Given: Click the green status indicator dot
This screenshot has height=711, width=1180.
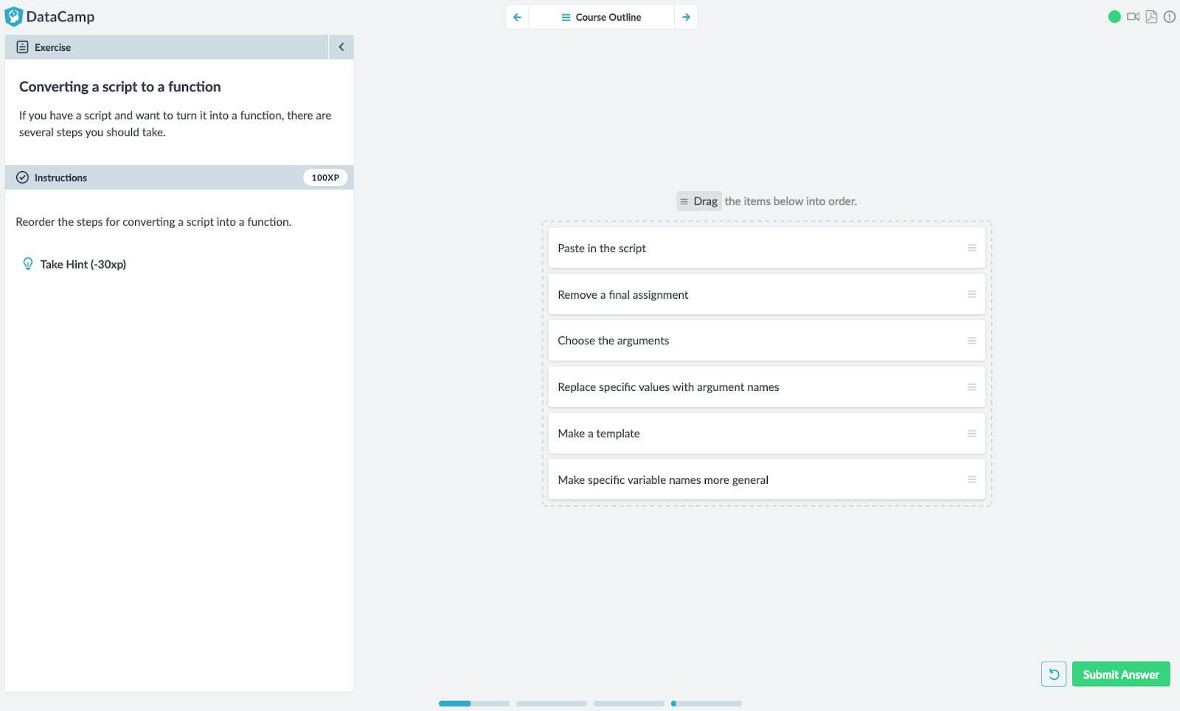Looking at the screenshot, I should (x=1114, y=17).
